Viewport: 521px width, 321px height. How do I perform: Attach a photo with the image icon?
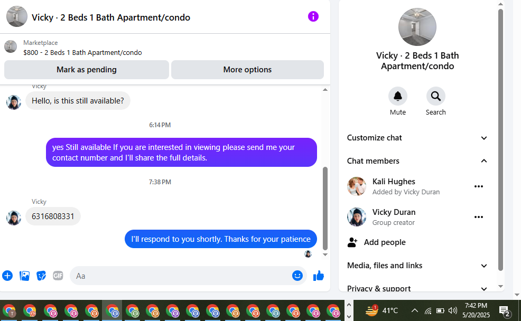point(25,276)
